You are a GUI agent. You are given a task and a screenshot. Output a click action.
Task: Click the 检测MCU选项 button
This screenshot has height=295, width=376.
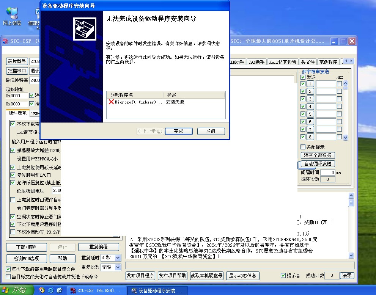(x=27, y=258)
